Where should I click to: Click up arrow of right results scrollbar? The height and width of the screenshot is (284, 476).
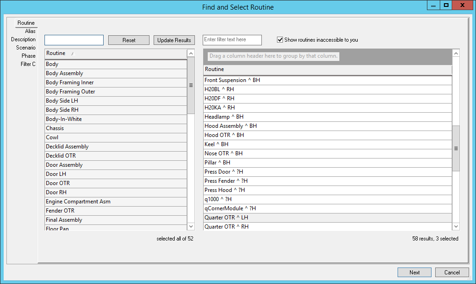[456, 54]
